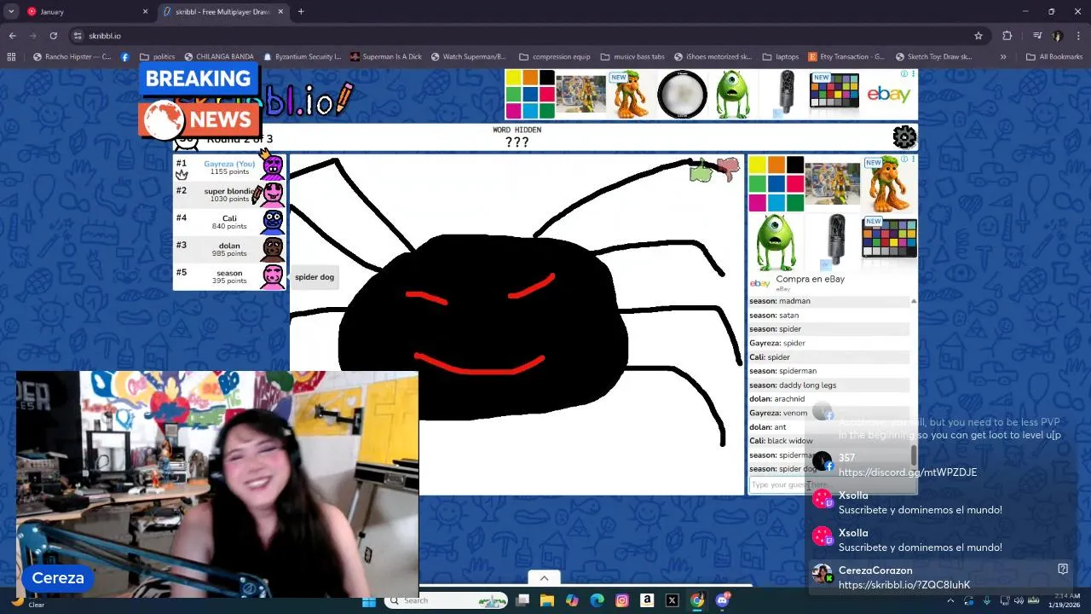
Task: Click the 'Cereza' streamer name label
Action: pyautogui.click(x=58, y=578)
